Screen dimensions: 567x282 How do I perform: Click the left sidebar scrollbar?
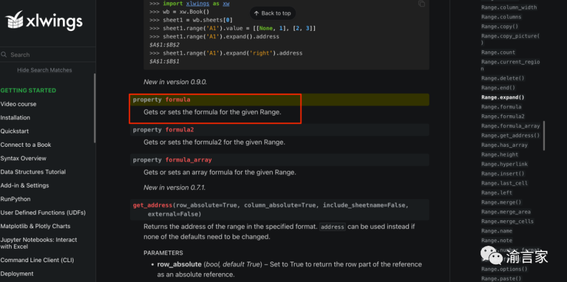[94, 109]
